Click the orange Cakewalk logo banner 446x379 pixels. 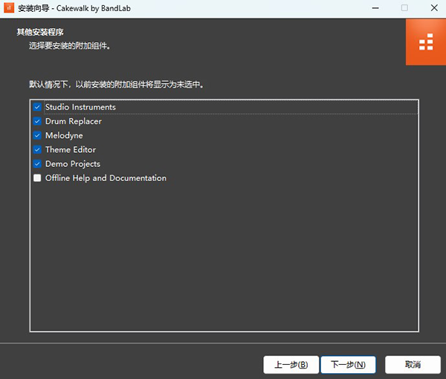click(426, 42)
